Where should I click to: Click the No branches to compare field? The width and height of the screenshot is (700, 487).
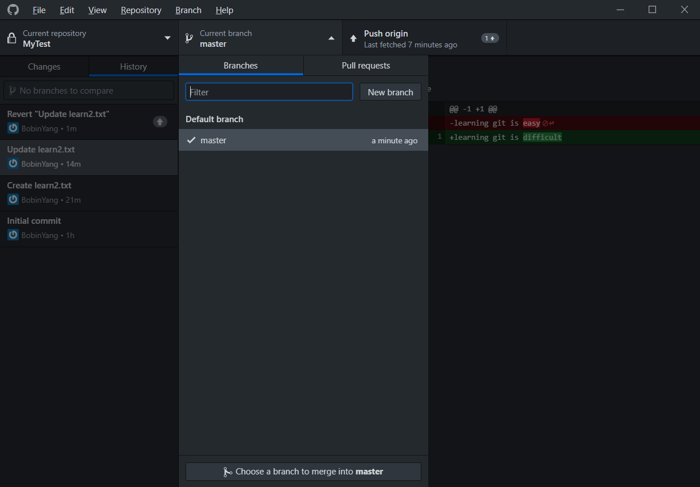89,91
